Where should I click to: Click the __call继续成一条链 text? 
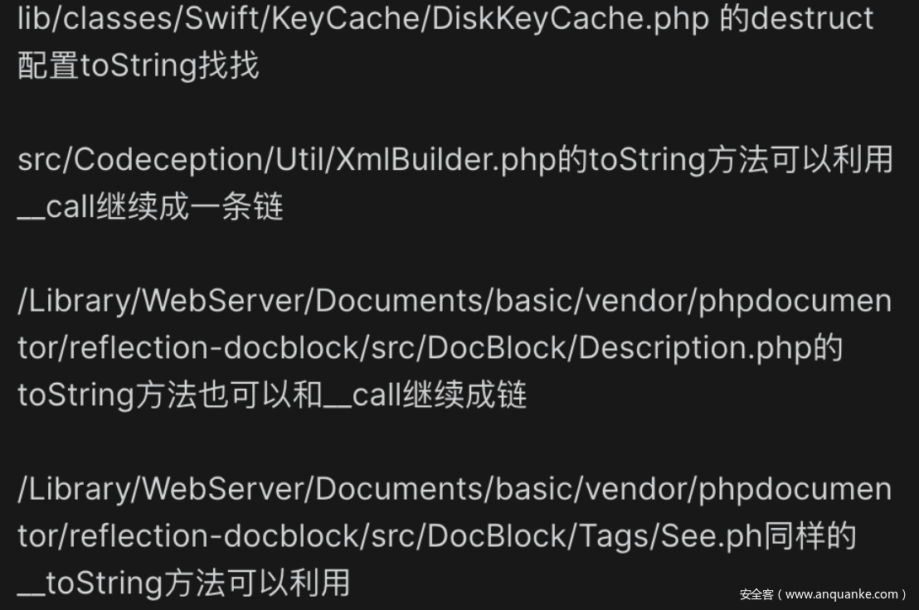pyautogui.click(x=151, y=206)
